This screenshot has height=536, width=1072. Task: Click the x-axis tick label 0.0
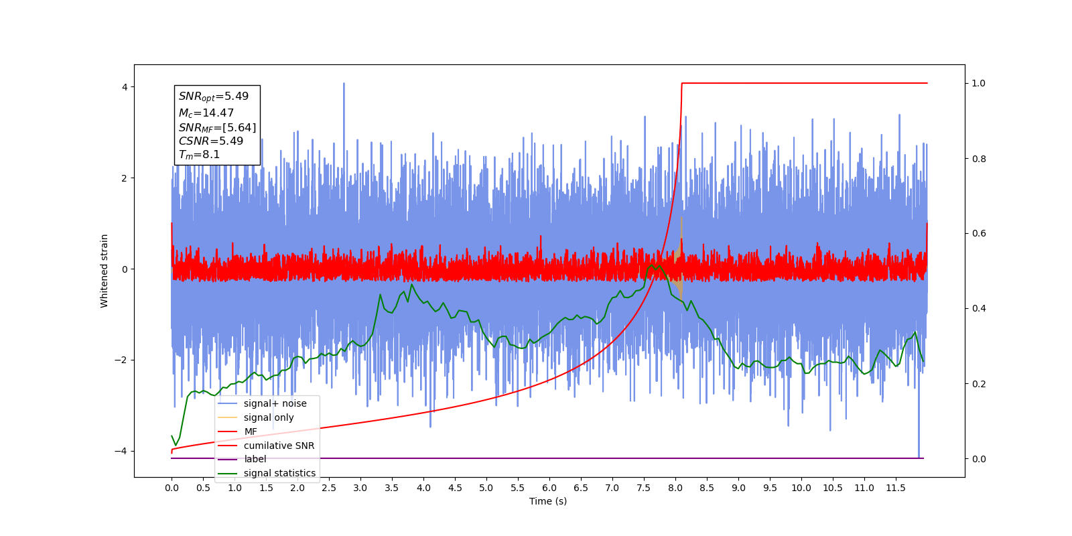point(172,488)
